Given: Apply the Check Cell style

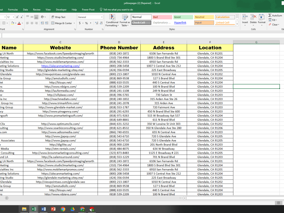Looking at the screenshot, I should click(x=141, y=23).
